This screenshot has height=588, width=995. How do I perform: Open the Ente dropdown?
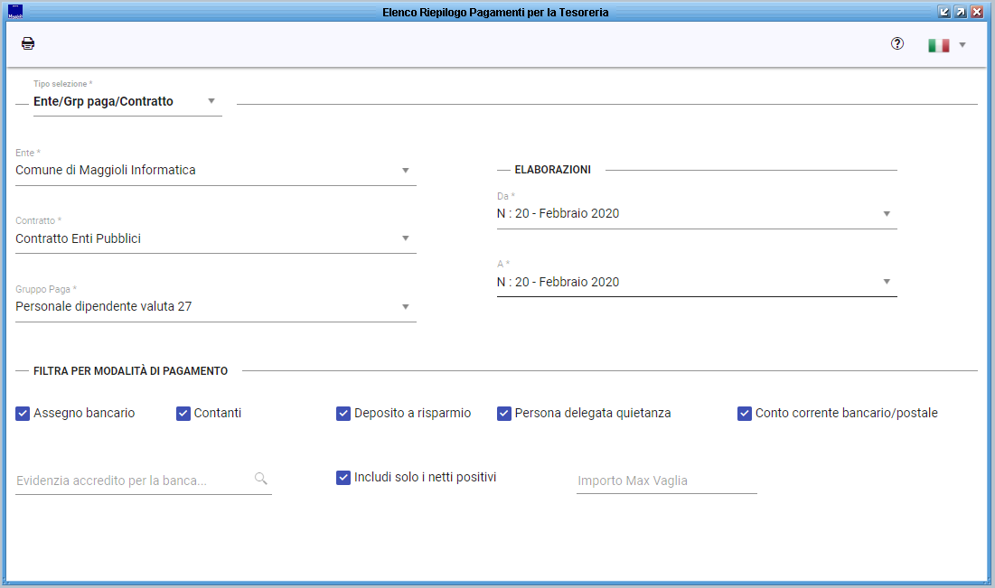tap(216, 170)
